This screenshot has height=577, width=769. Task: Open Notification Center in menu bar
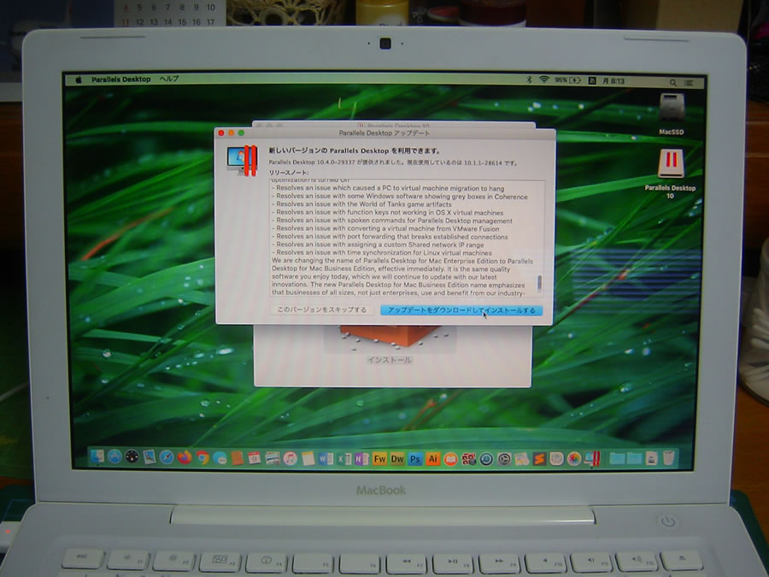[x=689, y=83]
